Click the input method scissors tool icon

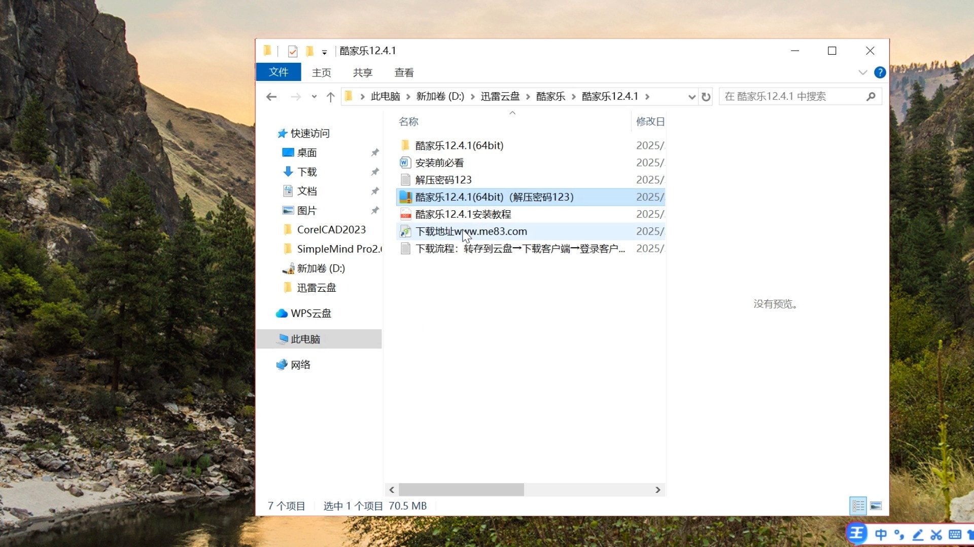pyautogui.click(x=936, y=534)
